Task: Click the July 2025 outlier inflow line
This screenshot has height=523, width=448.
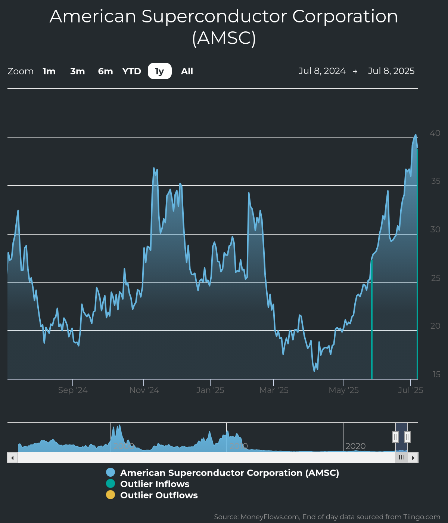Action: pyautogui.click(x=417, y=264)
